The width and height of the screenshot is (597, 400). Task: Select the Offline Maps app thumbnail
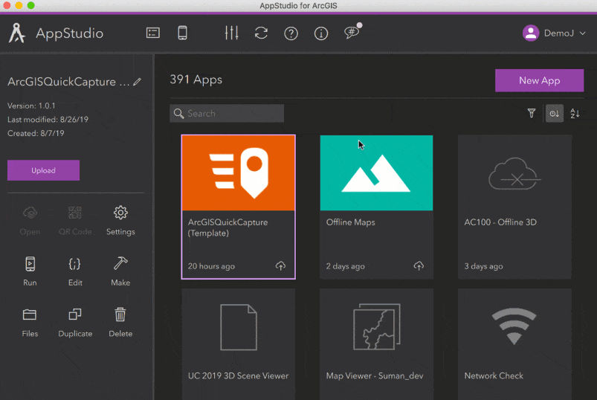(x=376, y=172)
